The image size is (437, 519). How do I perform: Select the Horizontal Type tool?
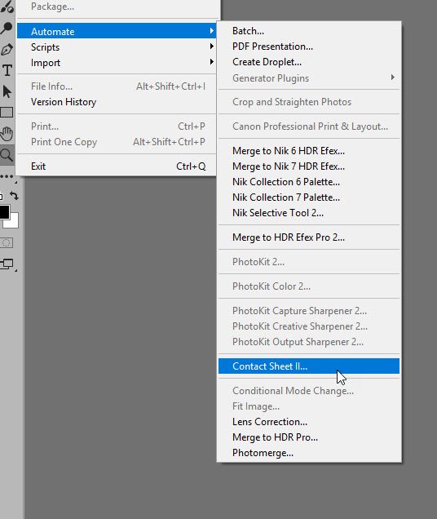pyautogui.click(x=7, y=70)
